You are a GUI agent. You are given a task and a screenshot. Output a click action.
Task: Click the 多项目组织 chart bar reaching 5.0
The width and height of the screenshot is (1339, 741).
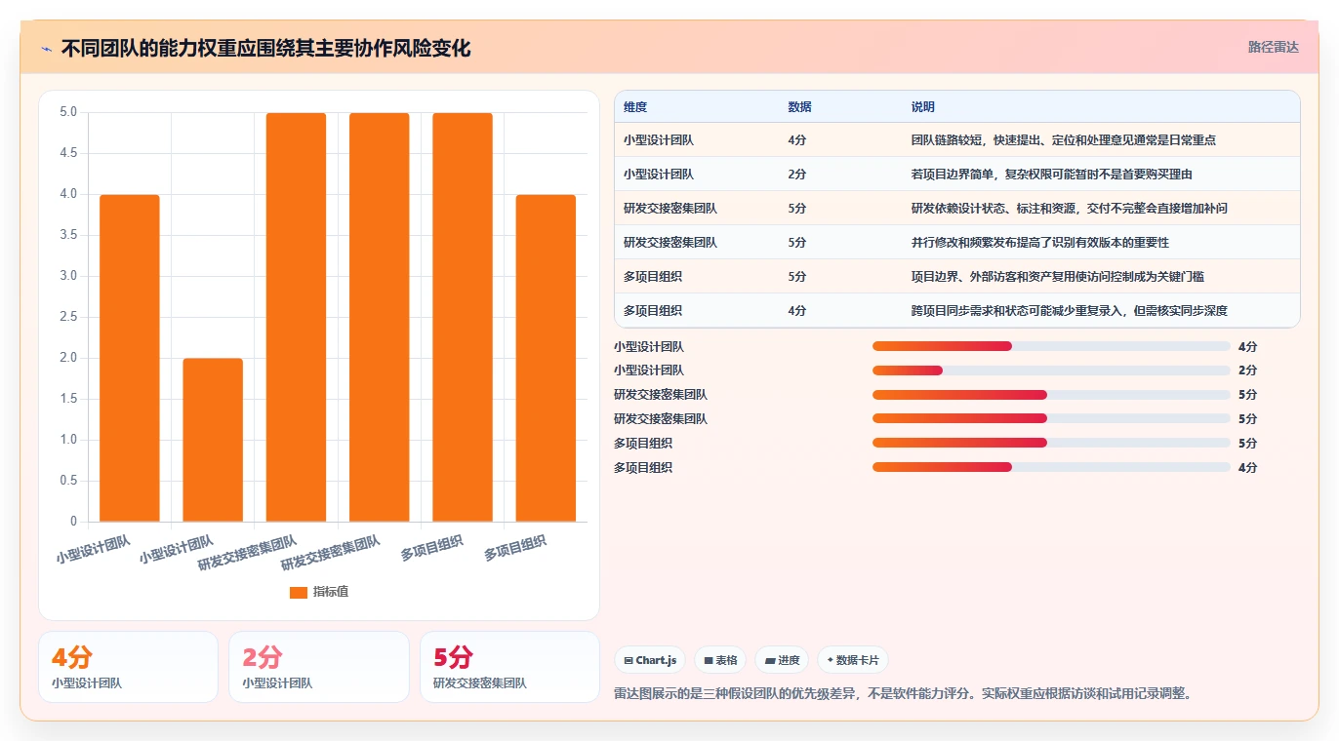click(463, 317)
